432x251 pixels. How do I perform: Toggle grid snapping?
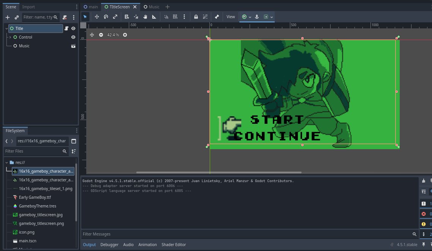pos(175,17)
